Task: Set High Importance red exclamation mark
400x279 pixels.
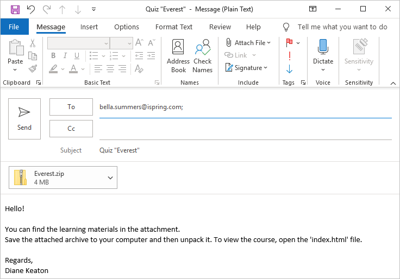Action: click(289, 55)
